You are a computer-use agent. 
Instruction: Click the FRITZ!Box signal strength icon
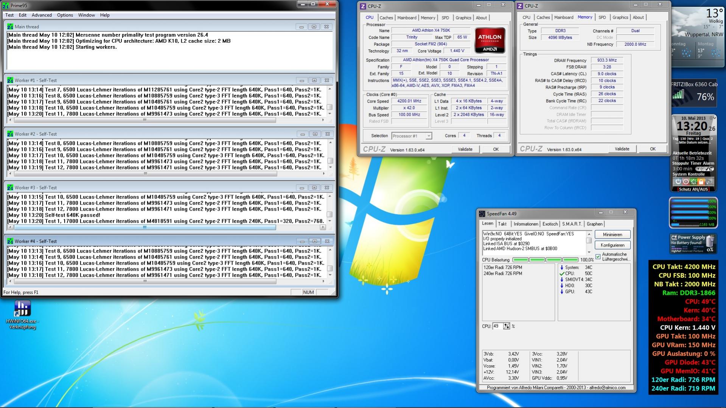(679, 95)
